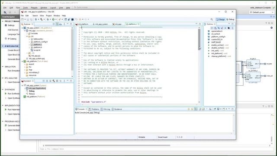The height and width of the screenshot is (156, 277).
Task: Open the black terminal icon in Vitis toolbar
Action: coord(72,19)
